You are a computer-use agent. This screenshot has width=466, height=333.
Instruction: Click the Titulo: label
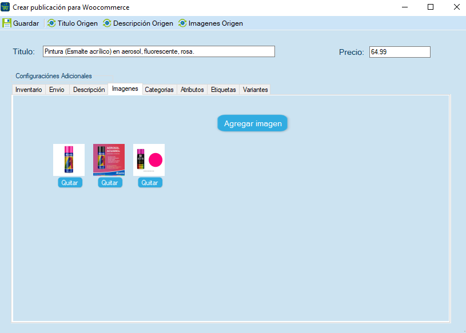24,51
